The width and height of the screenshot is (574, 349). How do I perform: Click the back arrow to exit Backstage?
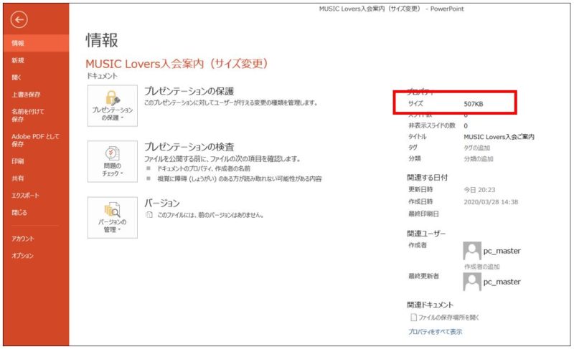[x=19, y=20]
